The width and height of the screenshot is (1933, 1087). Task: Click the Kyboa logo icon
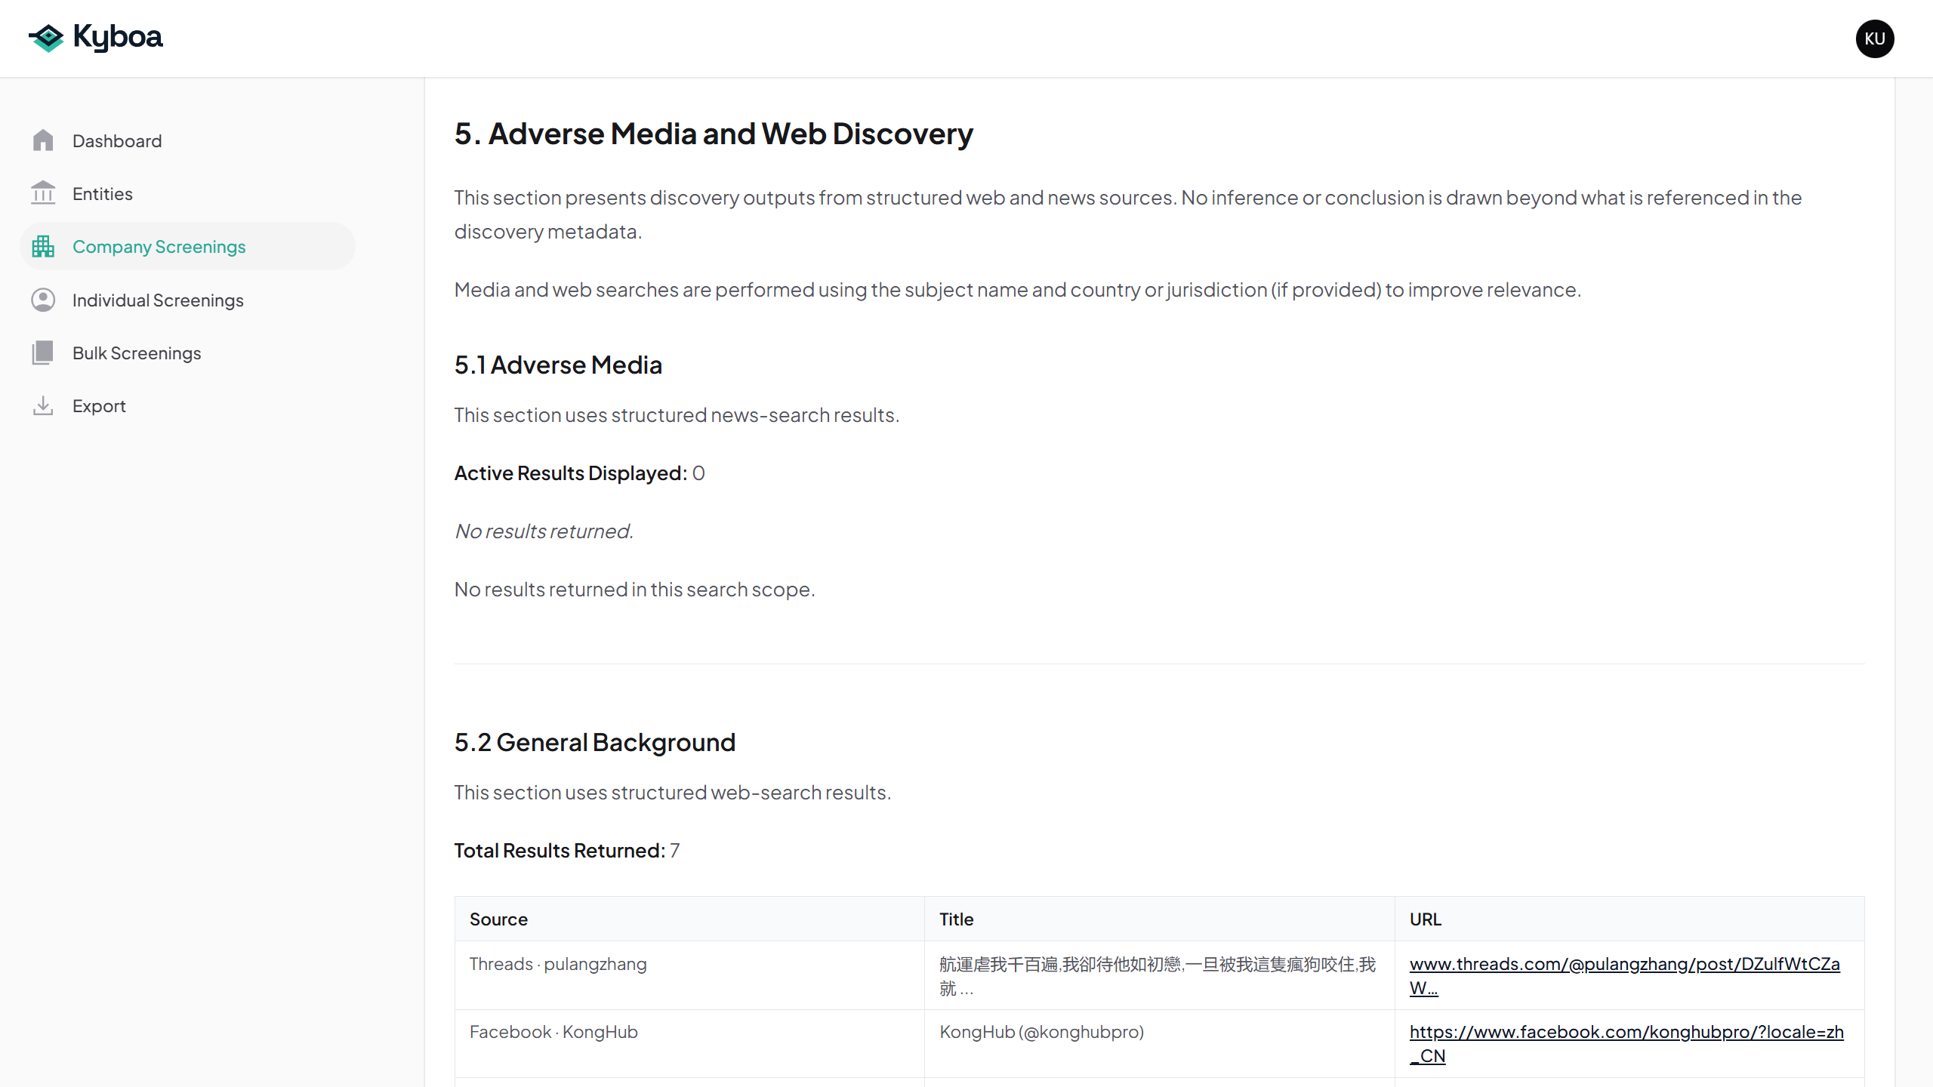click(46, 38)
